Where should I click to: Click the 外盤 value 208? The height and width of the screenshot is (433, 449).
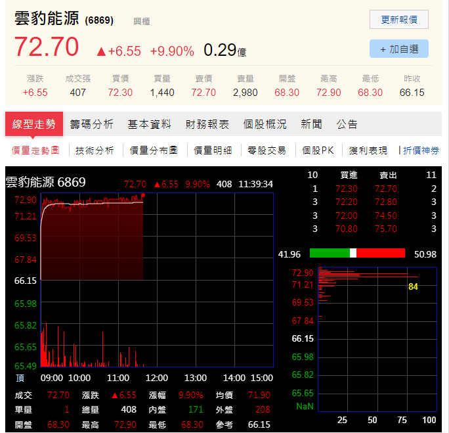(263, 409)
